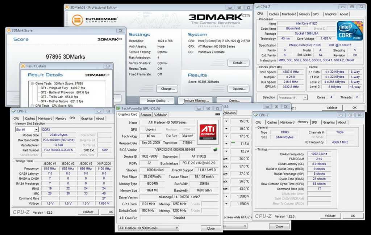Click the ATI CrossFire field showing Disabled
The image size is (371, 235).
click(179, 218)
